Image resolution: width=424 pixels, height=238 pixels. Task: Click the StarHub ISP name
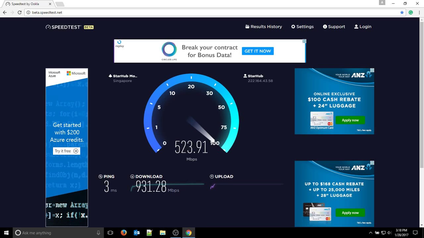pos(255,76)
